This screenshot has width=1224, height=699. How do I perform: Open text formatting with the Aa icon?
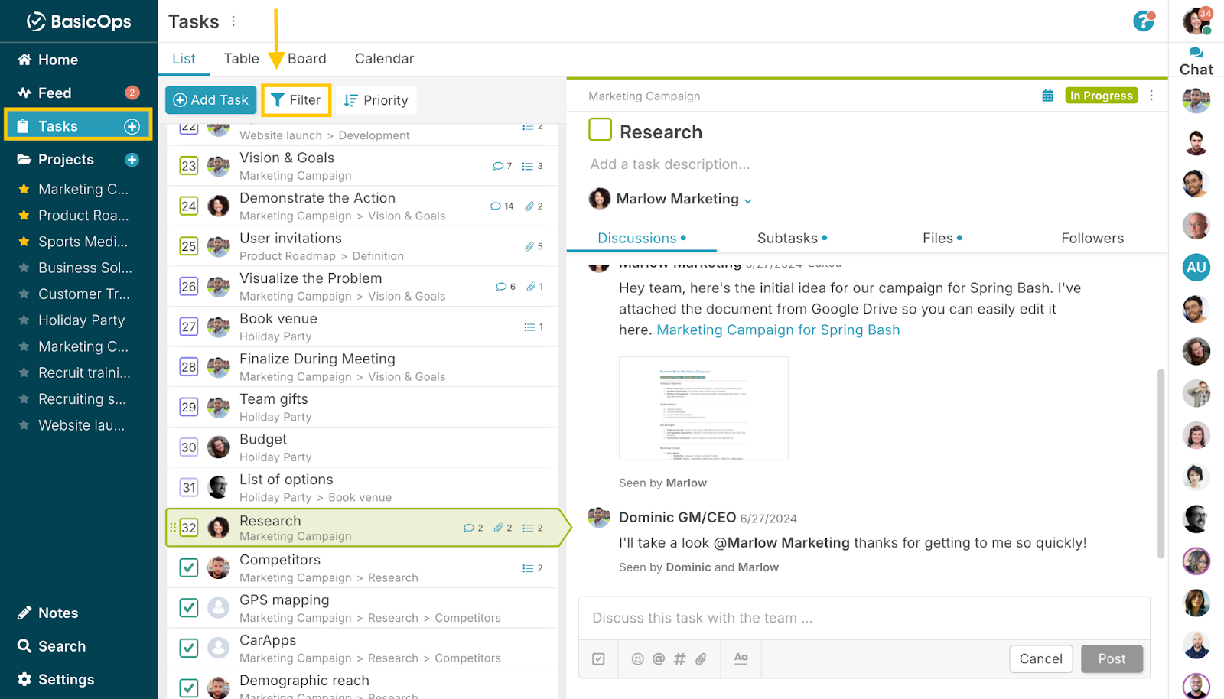coord(740,658)
